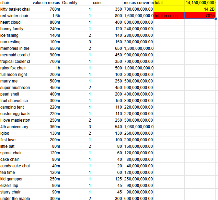Click the 280,000,000.00 converted cell

click(x=138, y=35)
